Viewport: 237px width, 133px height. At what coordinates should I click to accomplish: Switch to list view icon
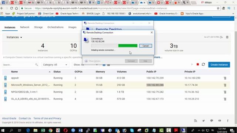tap(109, 65)
